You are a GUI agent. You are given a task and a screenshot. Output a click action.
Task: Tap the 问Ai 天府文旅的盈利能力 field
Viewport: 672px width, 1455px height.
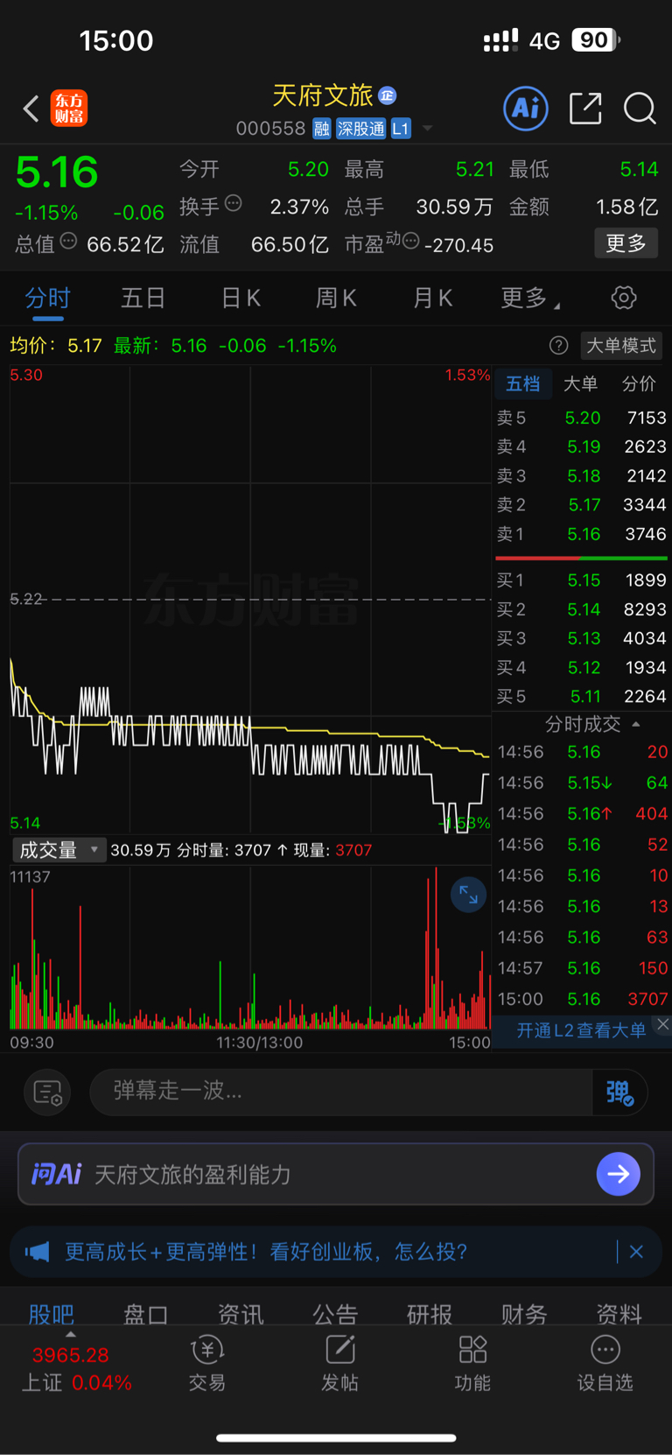(336, 1174)
